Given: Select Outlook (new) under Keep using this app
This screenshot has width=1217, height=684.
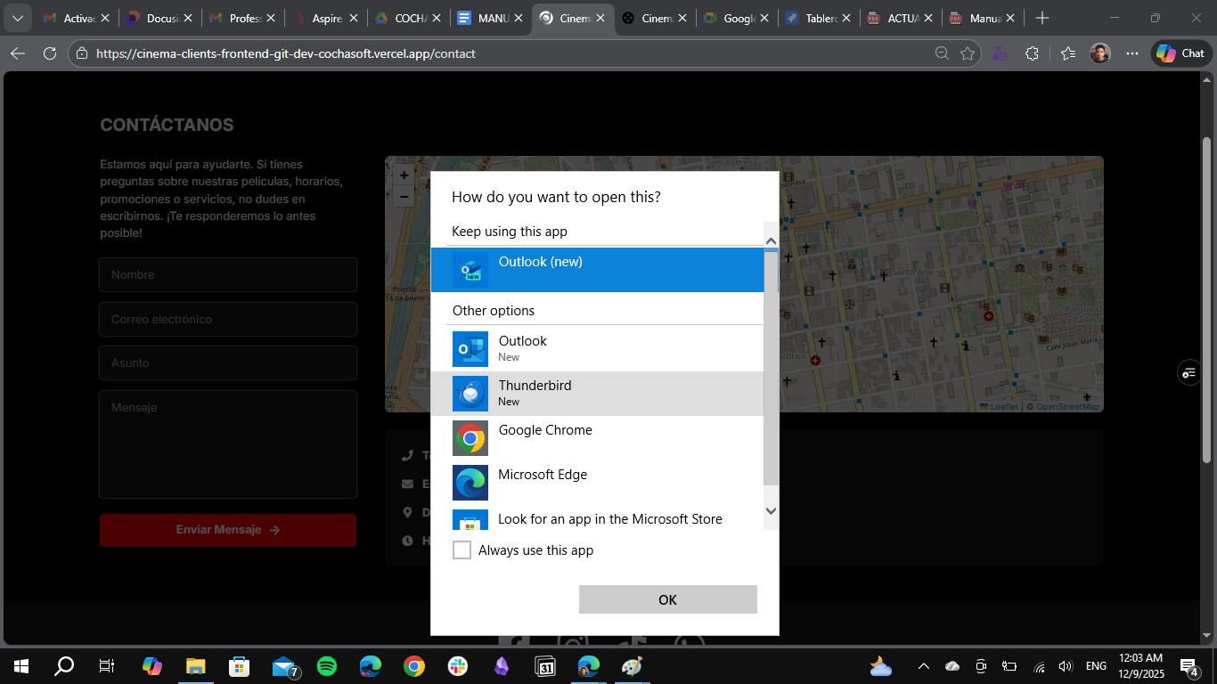Looking at the screenshot, I should [x=597, y=269].
